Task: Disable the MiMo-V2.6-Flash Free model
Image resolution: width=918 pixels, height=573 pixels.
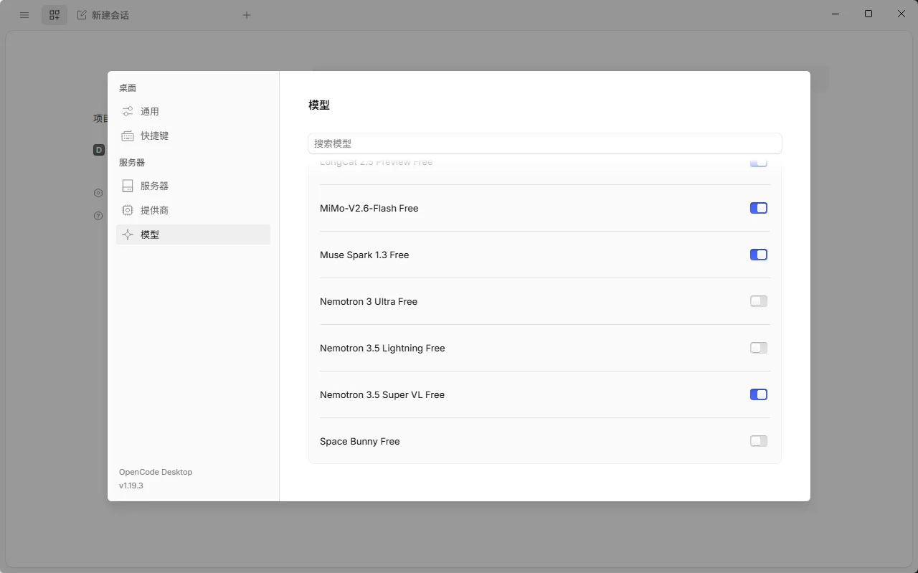Action: coord(759,208)
